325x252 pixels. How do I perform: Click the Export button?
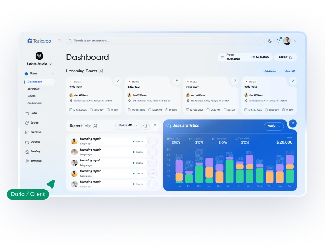coord(286,57)
